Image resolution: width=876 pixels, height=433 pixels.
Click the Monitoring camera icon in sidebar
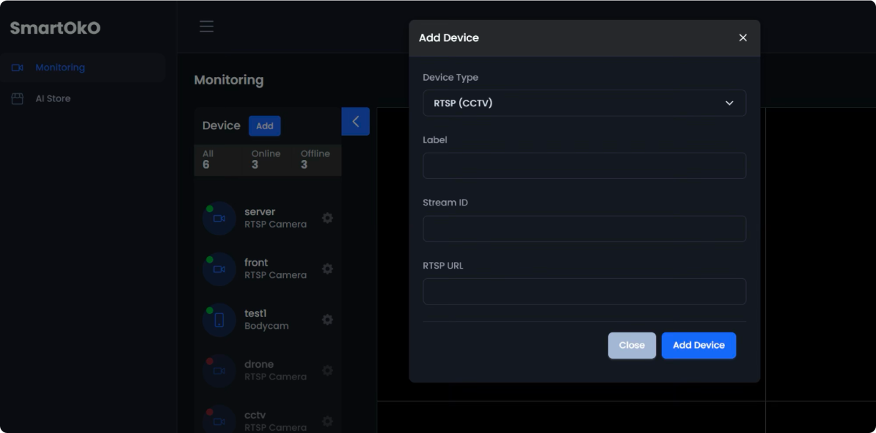18,68
